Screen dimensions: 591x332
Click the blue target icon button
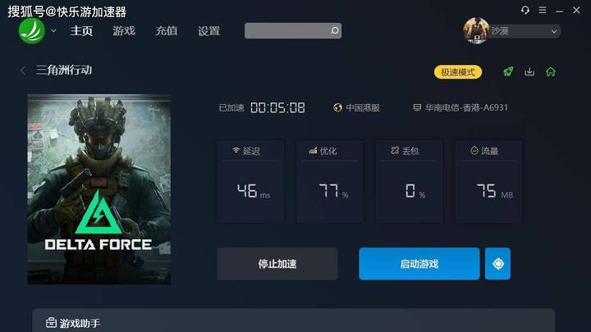pyautogui.click(x=498, y=263)
